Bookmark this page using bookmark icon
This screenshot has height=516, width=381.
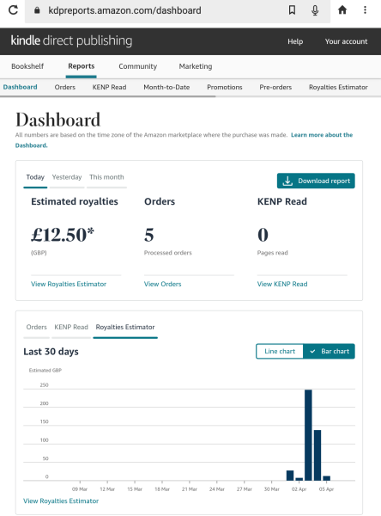click(292, 10)
